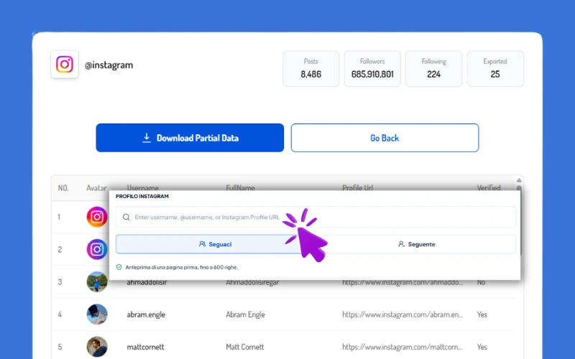
Task: Click the Yes verified value for abram.engle
Action: tap(482, 314)
